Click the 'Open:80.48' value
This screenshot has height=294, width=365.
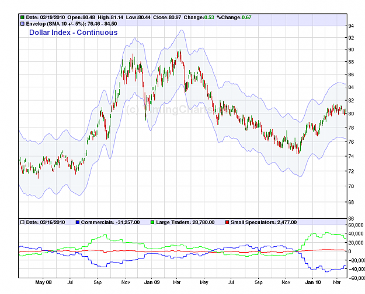(81, 17)
